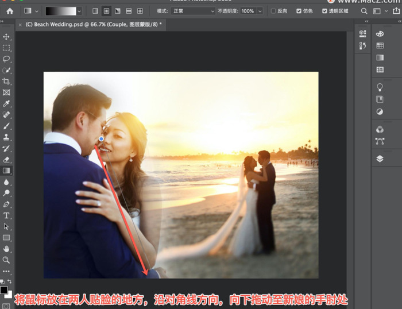Open the gradient picker dropdown arrow
This screenshot has height=309, width=402.
(79, 11)
